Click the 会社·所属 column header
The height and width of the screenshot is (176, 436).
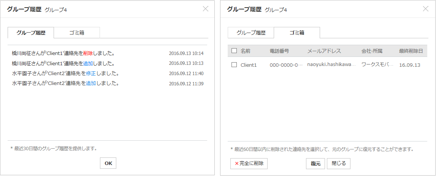pyautogui.click(x=372, y=51)
